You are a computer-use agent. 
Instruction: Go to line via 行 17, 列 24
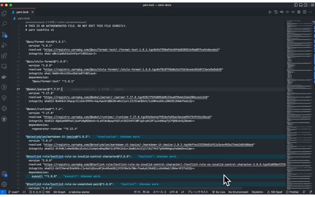click(142, 192)
